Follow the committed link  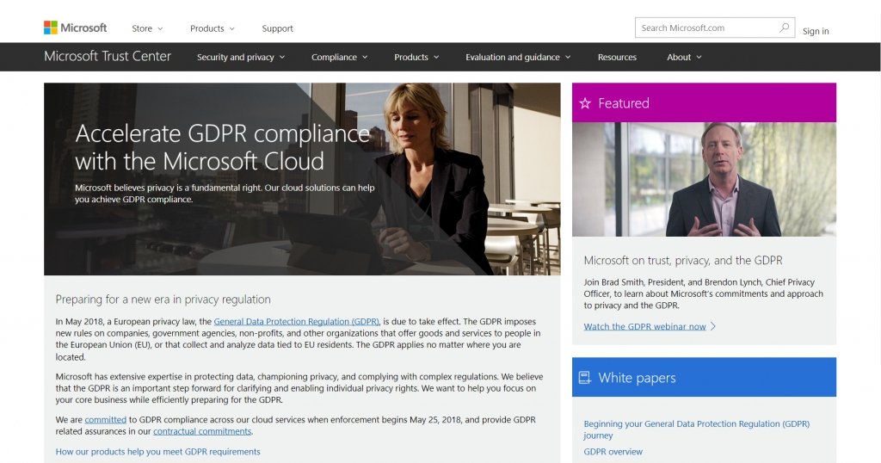[106, 420]
